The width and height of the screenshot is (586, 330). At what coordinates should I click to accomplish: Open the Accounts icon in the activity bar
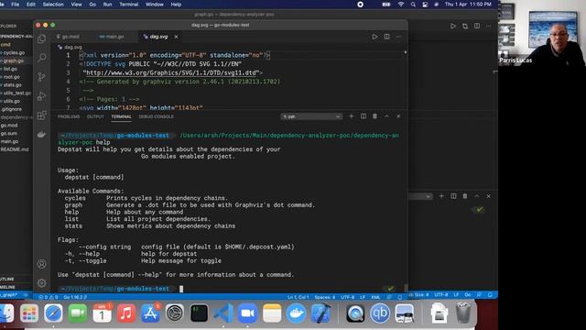(x=42, y=264)
